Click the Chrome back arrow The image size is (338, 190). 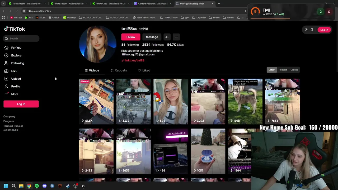(4, 11)
